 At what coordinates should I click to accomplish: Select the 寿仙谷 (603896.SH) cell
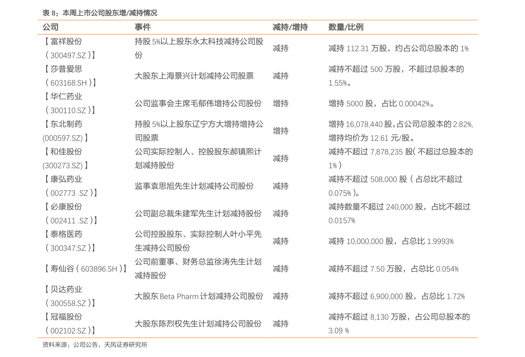[x=86, y=268]
